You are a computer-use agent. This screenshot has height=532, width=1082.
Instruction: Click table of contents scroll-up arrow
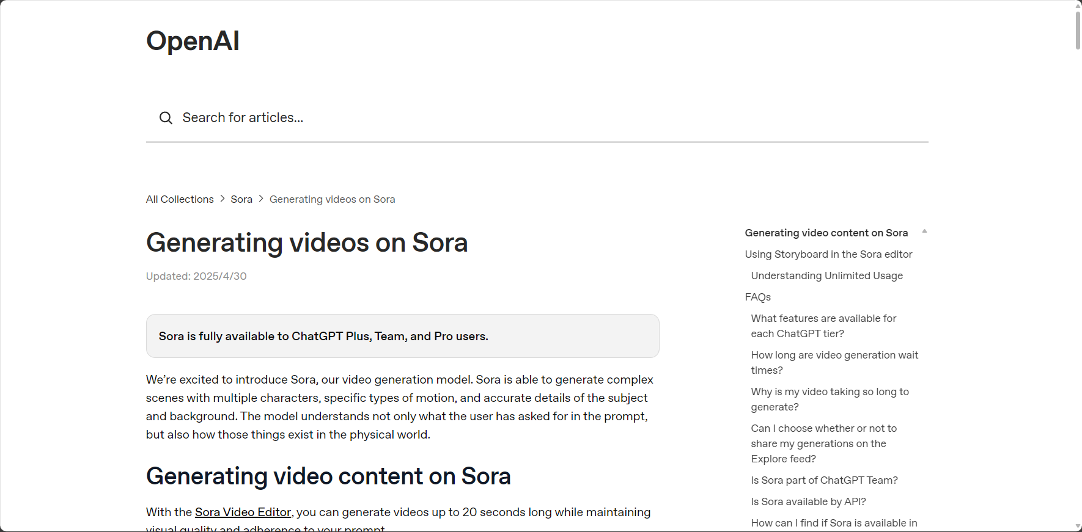[x=924, y=231]
